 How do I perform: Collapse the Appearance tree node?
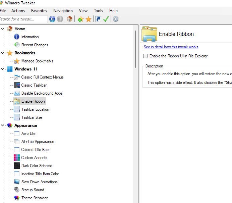coord(3,125)
